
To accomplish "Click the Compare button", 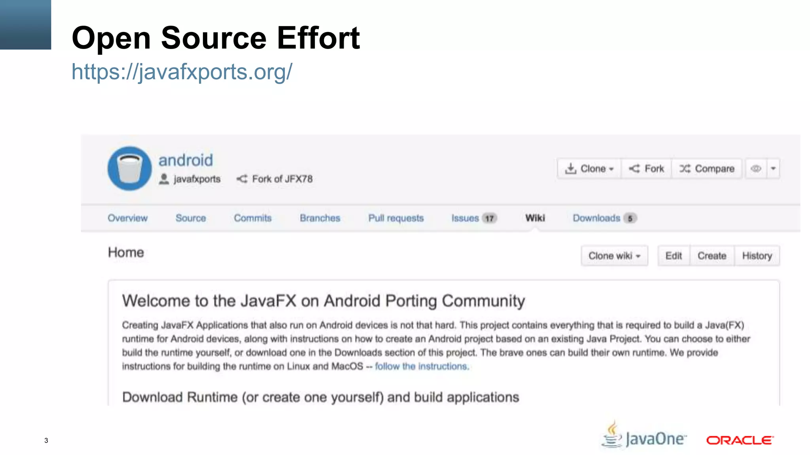I will [x=707, y=169].
